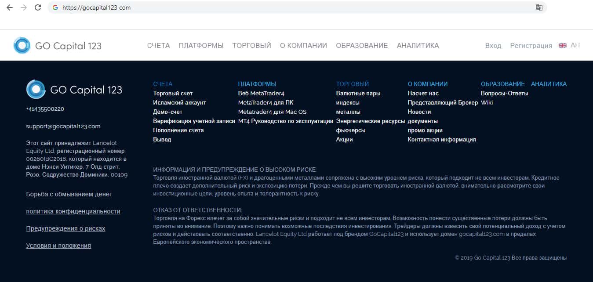
Task: Click the GO Capital 123 footer logo
Action: click(74, 90)
